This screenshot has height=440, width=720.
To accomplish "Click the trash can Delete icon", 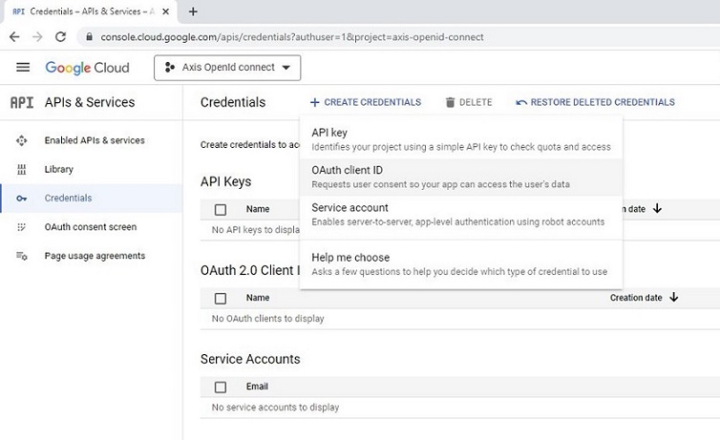I will [450, 102].
